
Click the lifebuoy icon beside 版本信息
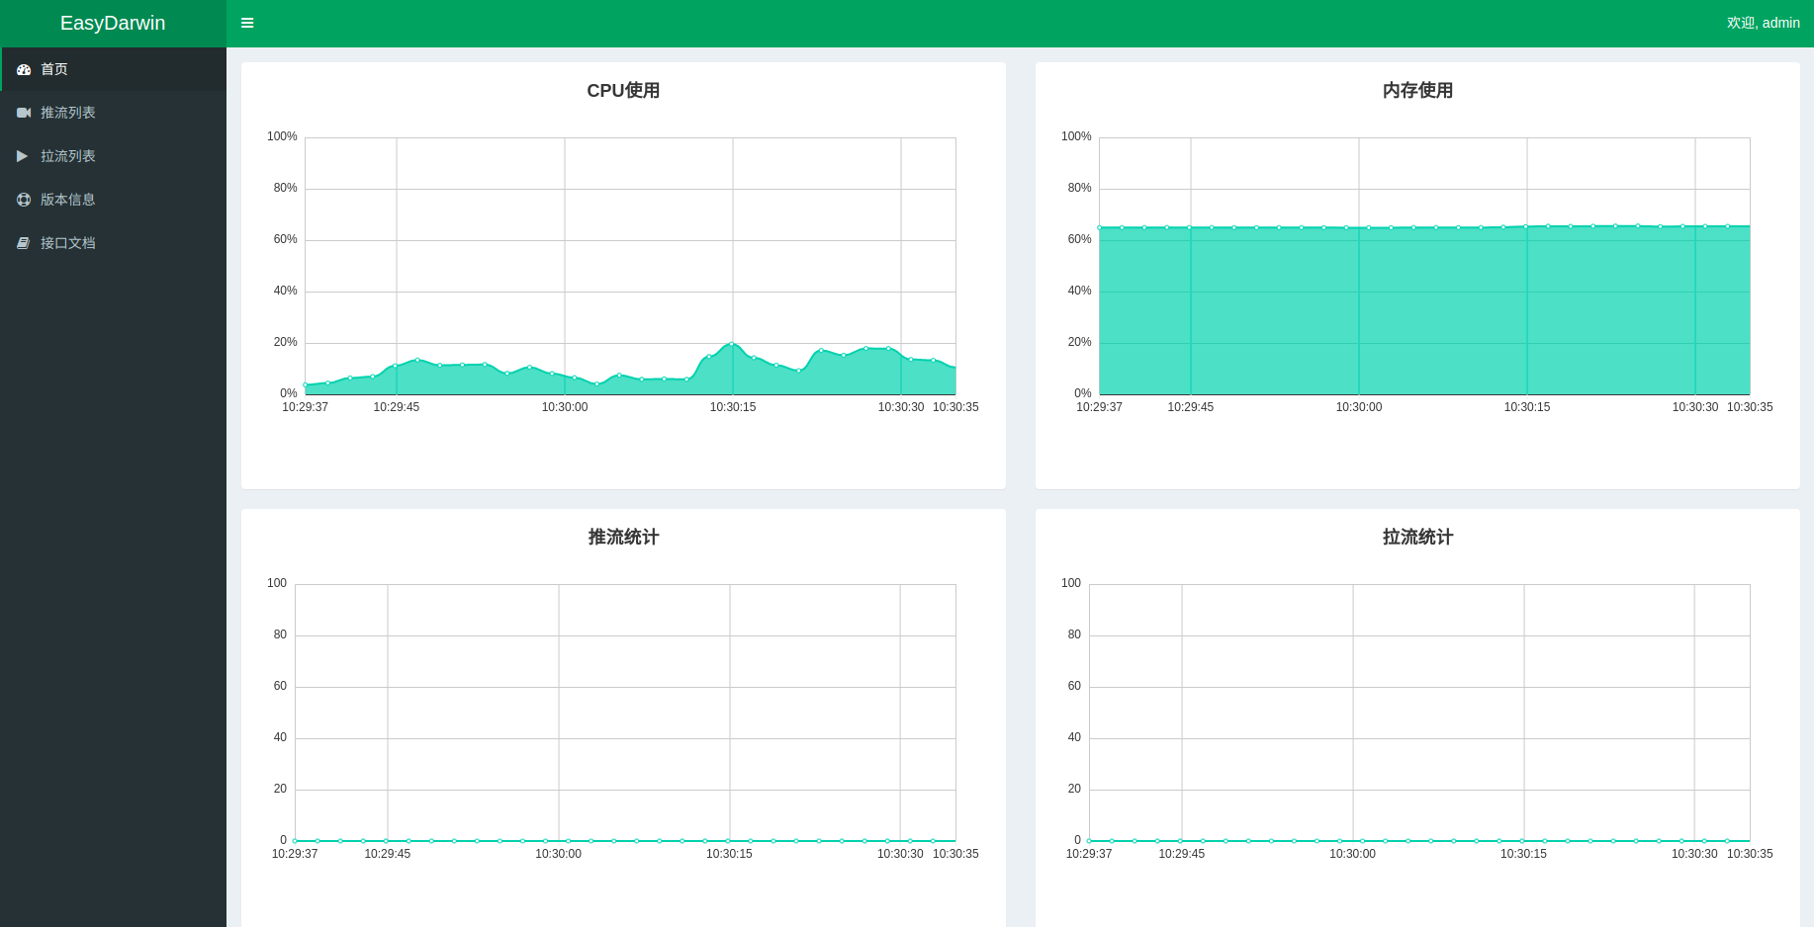[x=24, y=200]
